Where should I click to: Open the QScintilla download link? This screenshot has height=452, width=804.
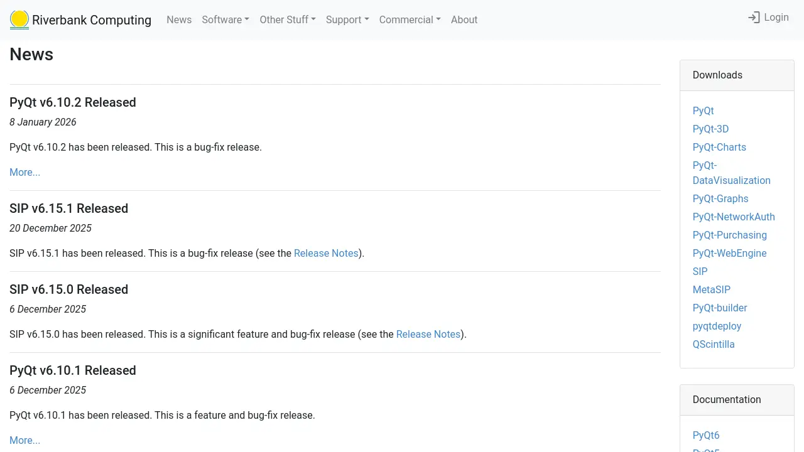(714, 344)
